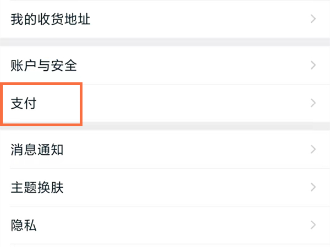Tap the chevron at the 隐私 row
Screen dimensions: 330x247
click(313, 224)
